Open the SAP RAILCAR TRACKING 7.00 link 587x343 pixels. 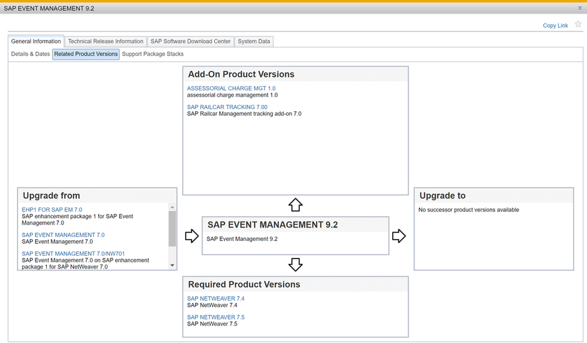227,107
